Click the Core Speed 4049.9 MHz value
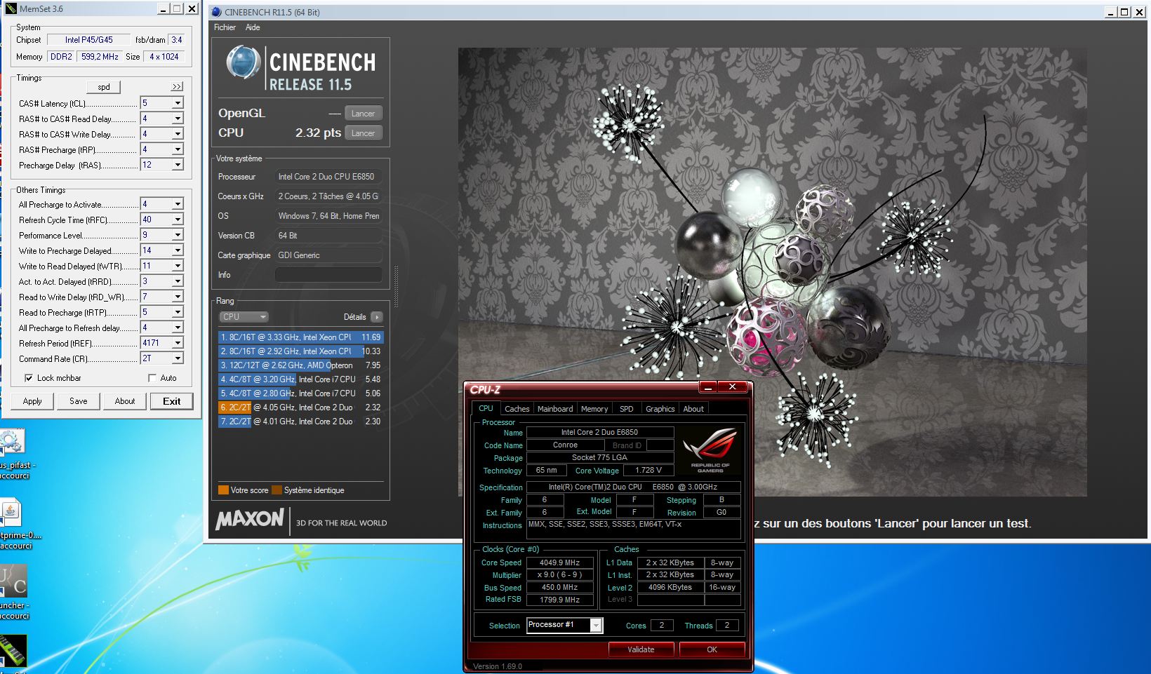Image resolution: width=1151 pixels, height=674 pixels. pos(559,562)
